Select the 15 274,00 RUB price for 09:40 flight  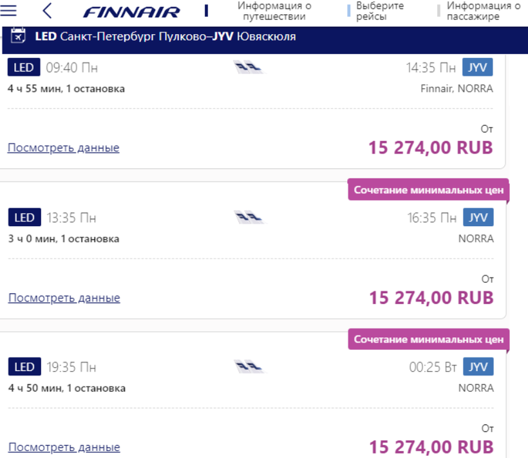[430, 148]
